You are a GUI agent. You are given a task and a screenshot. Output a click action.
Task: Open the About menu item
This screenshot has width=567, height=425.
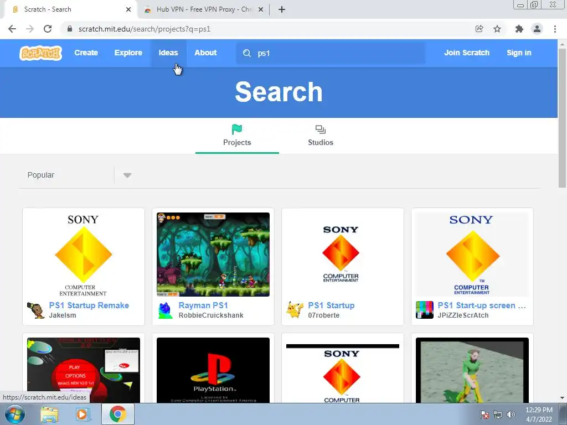205,53
